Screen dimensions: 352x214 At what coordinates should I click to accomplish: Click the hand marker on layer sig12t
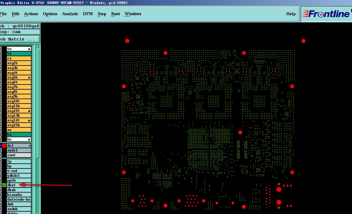[29, 111]
